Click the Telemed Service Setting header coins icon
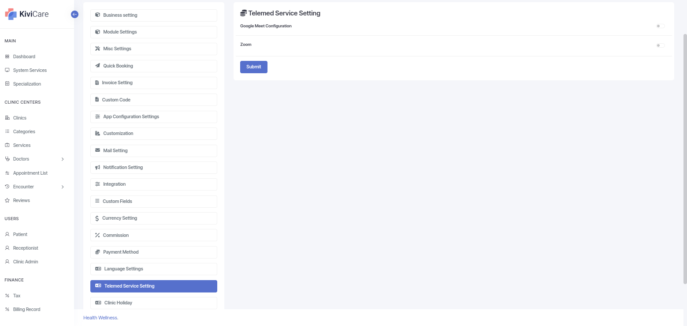Viewport: 687px width, 326px height. [x=243, y=13]
